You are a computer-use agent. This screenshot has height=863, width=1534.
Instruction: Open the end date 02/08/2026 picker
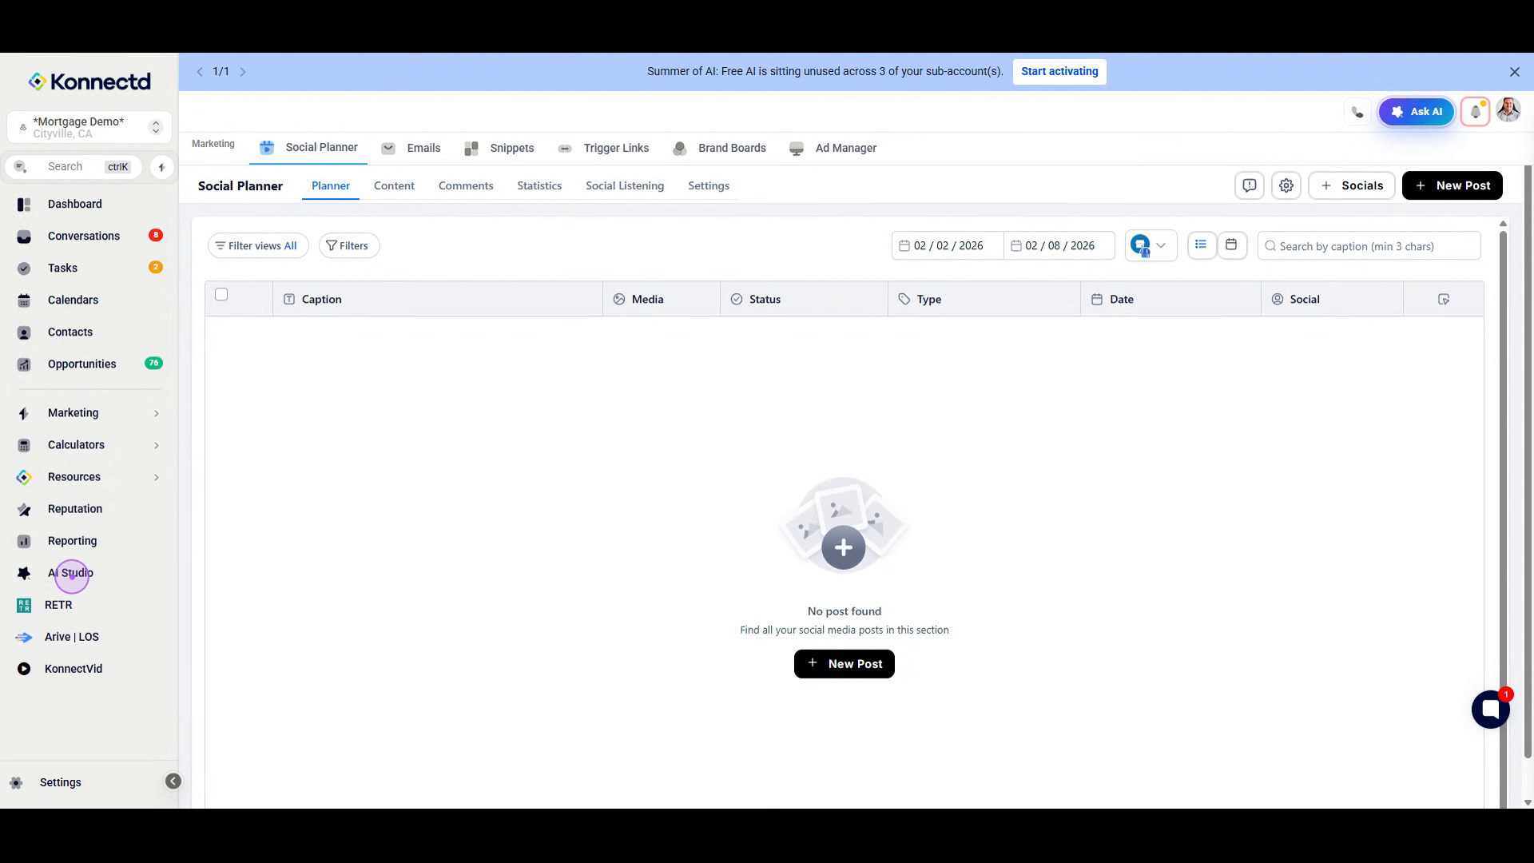pyautogui.click(x=1059, y=245)
